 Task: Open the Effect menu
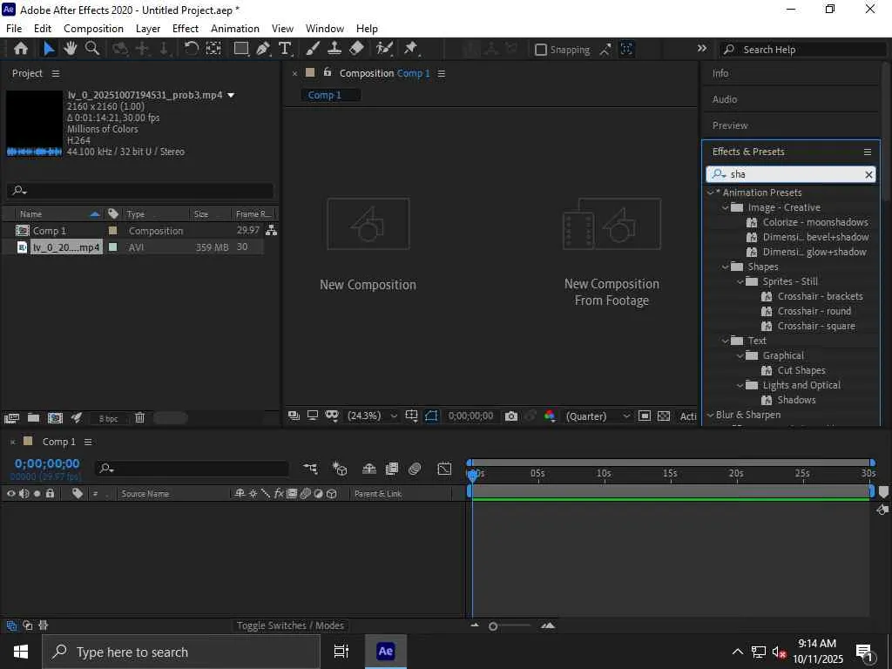pos(186,29)
